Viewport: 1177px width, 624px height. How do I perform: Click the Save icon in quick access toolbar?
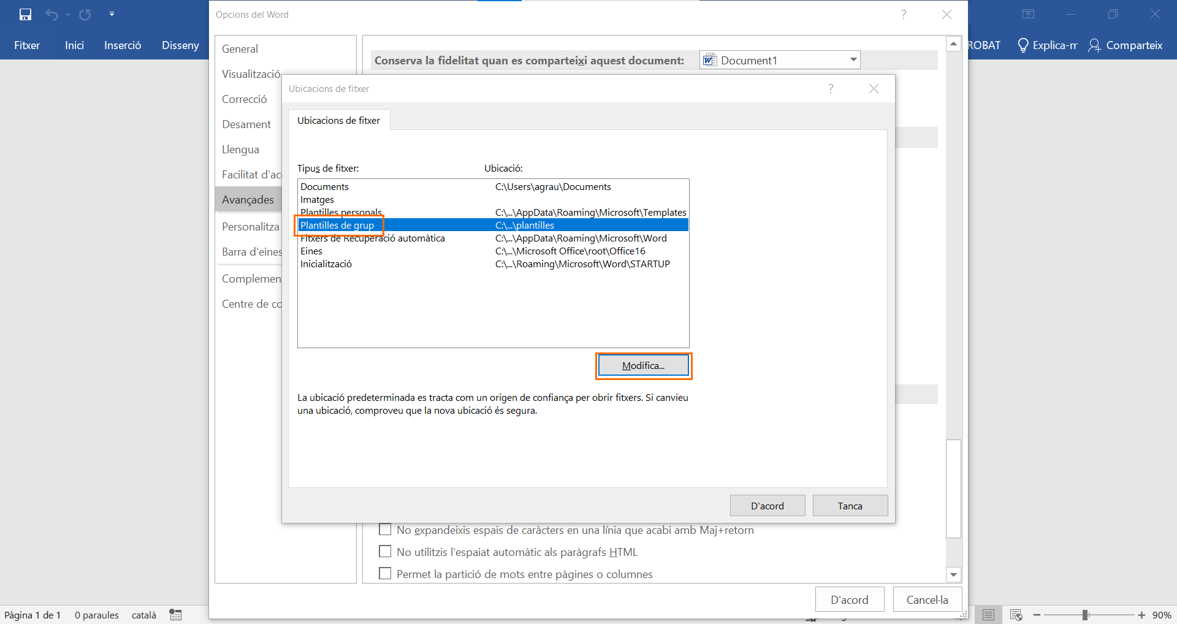(25, 15)
